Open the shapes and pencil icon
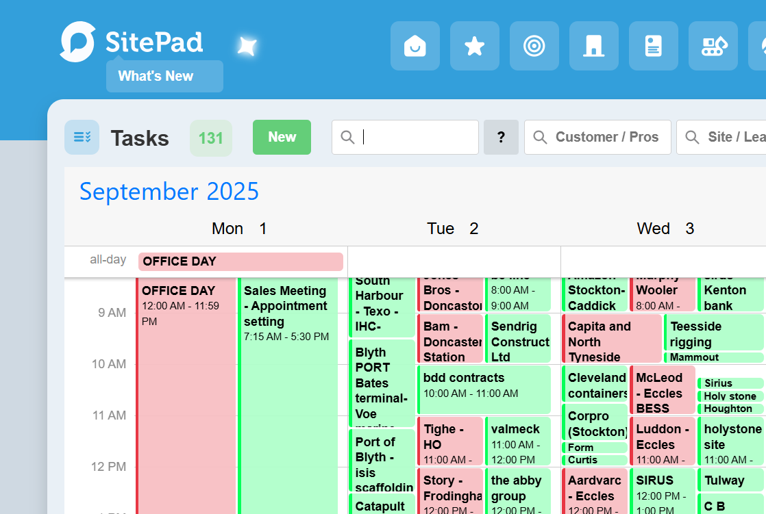Image resolution: width=766 pixels, height=514 pixels. [x=713, y=46]
